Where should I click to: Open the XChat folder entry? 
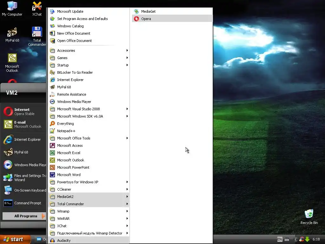coord(89,226)
